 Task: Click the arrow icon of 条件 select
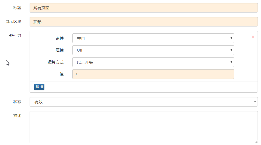(x=231, y=38)
